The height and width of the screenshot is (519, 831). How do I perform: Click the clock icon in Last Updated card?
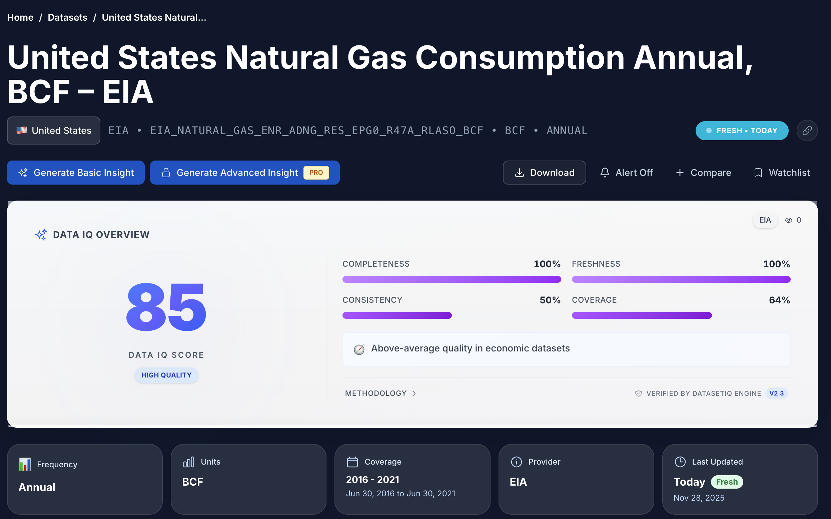(680, 462)
